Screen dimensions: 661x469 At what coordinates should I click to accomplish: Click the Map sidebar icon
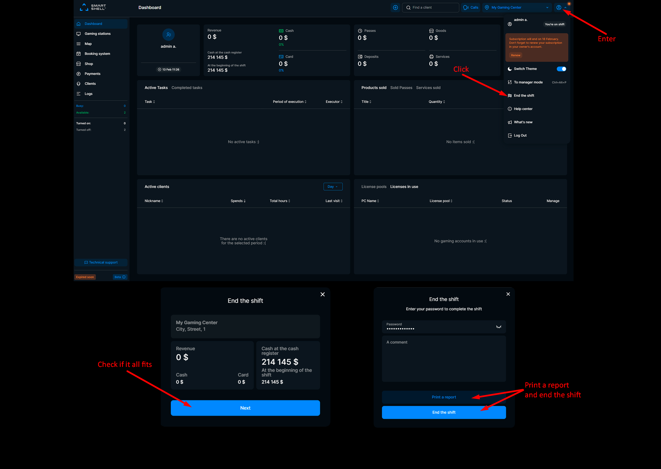click(x=78, y=44)
